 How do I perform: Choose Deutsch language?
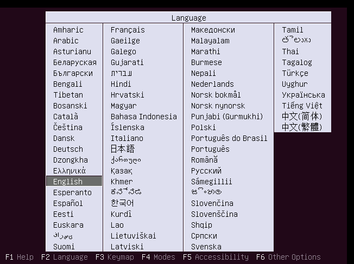(68, 149)
